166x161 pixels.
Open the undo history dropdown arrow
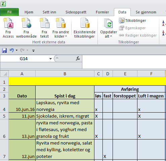click(16, 50)
